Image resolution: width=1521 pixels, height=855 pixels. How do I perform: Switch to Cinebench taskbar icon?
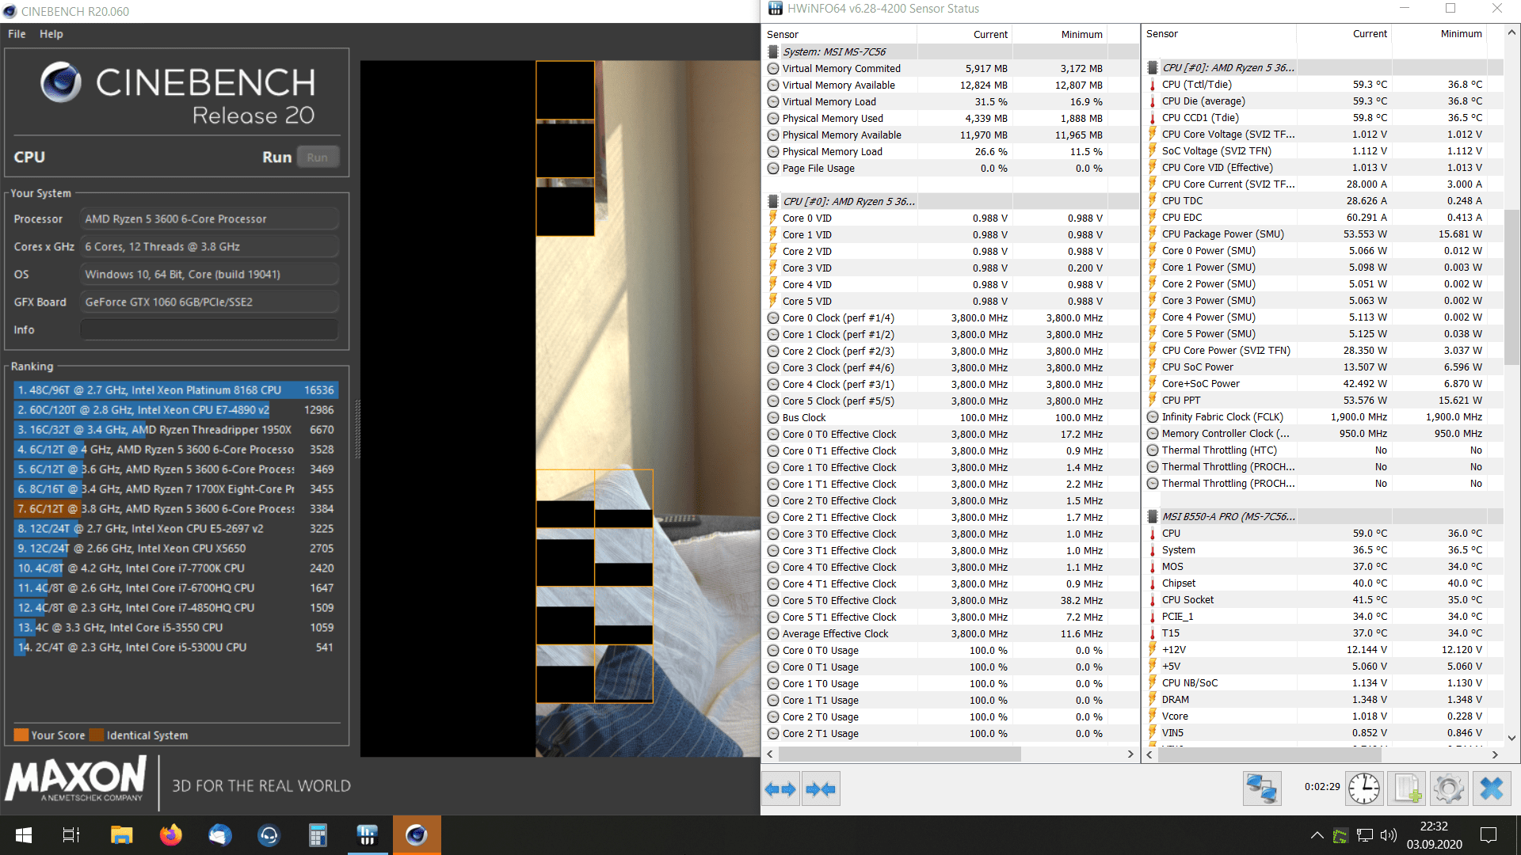pyautogui.click(x=417, y=835)
